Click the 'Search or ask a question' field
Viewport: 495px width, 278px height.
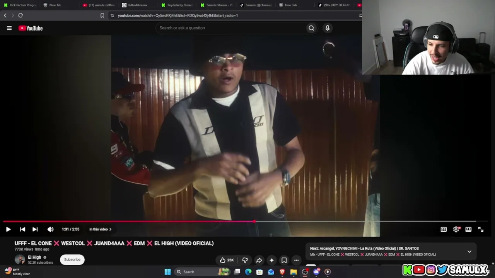point(231,28)
